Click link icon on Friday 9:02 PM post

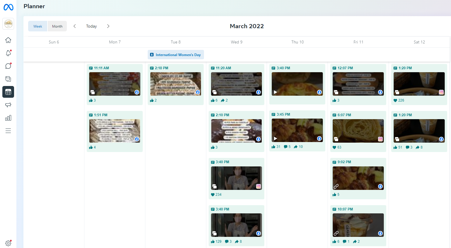tap(336, 186)
